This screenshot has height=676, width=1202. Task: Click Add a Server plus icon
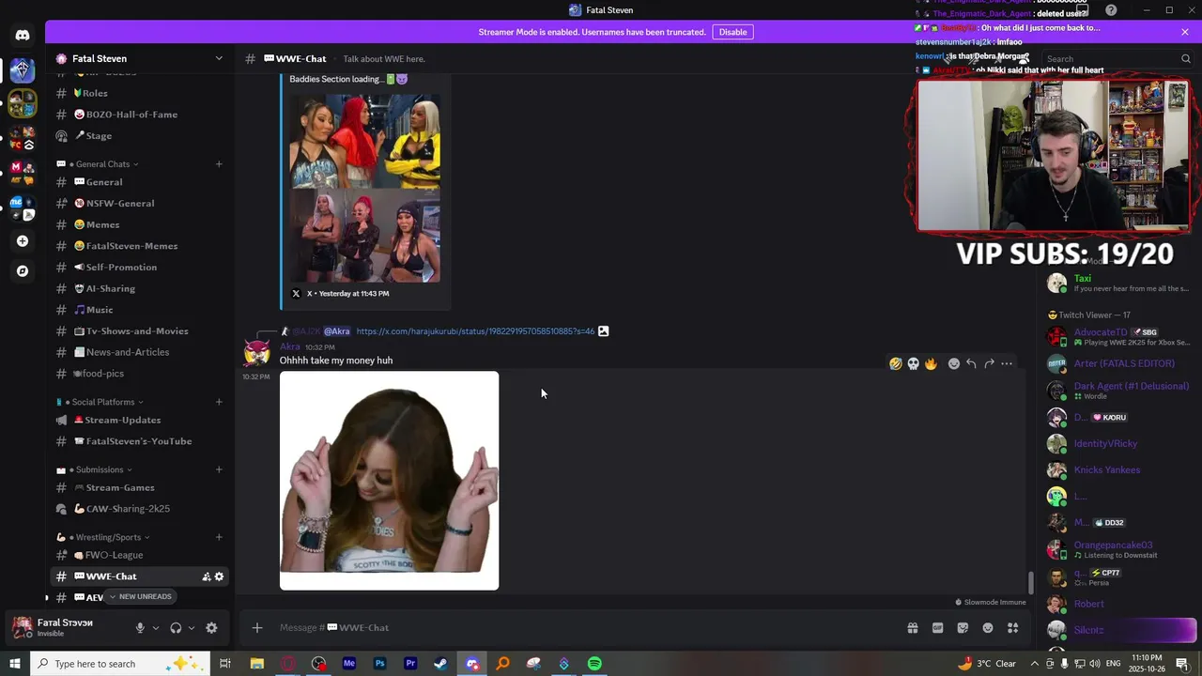click(x=23, y=241)
